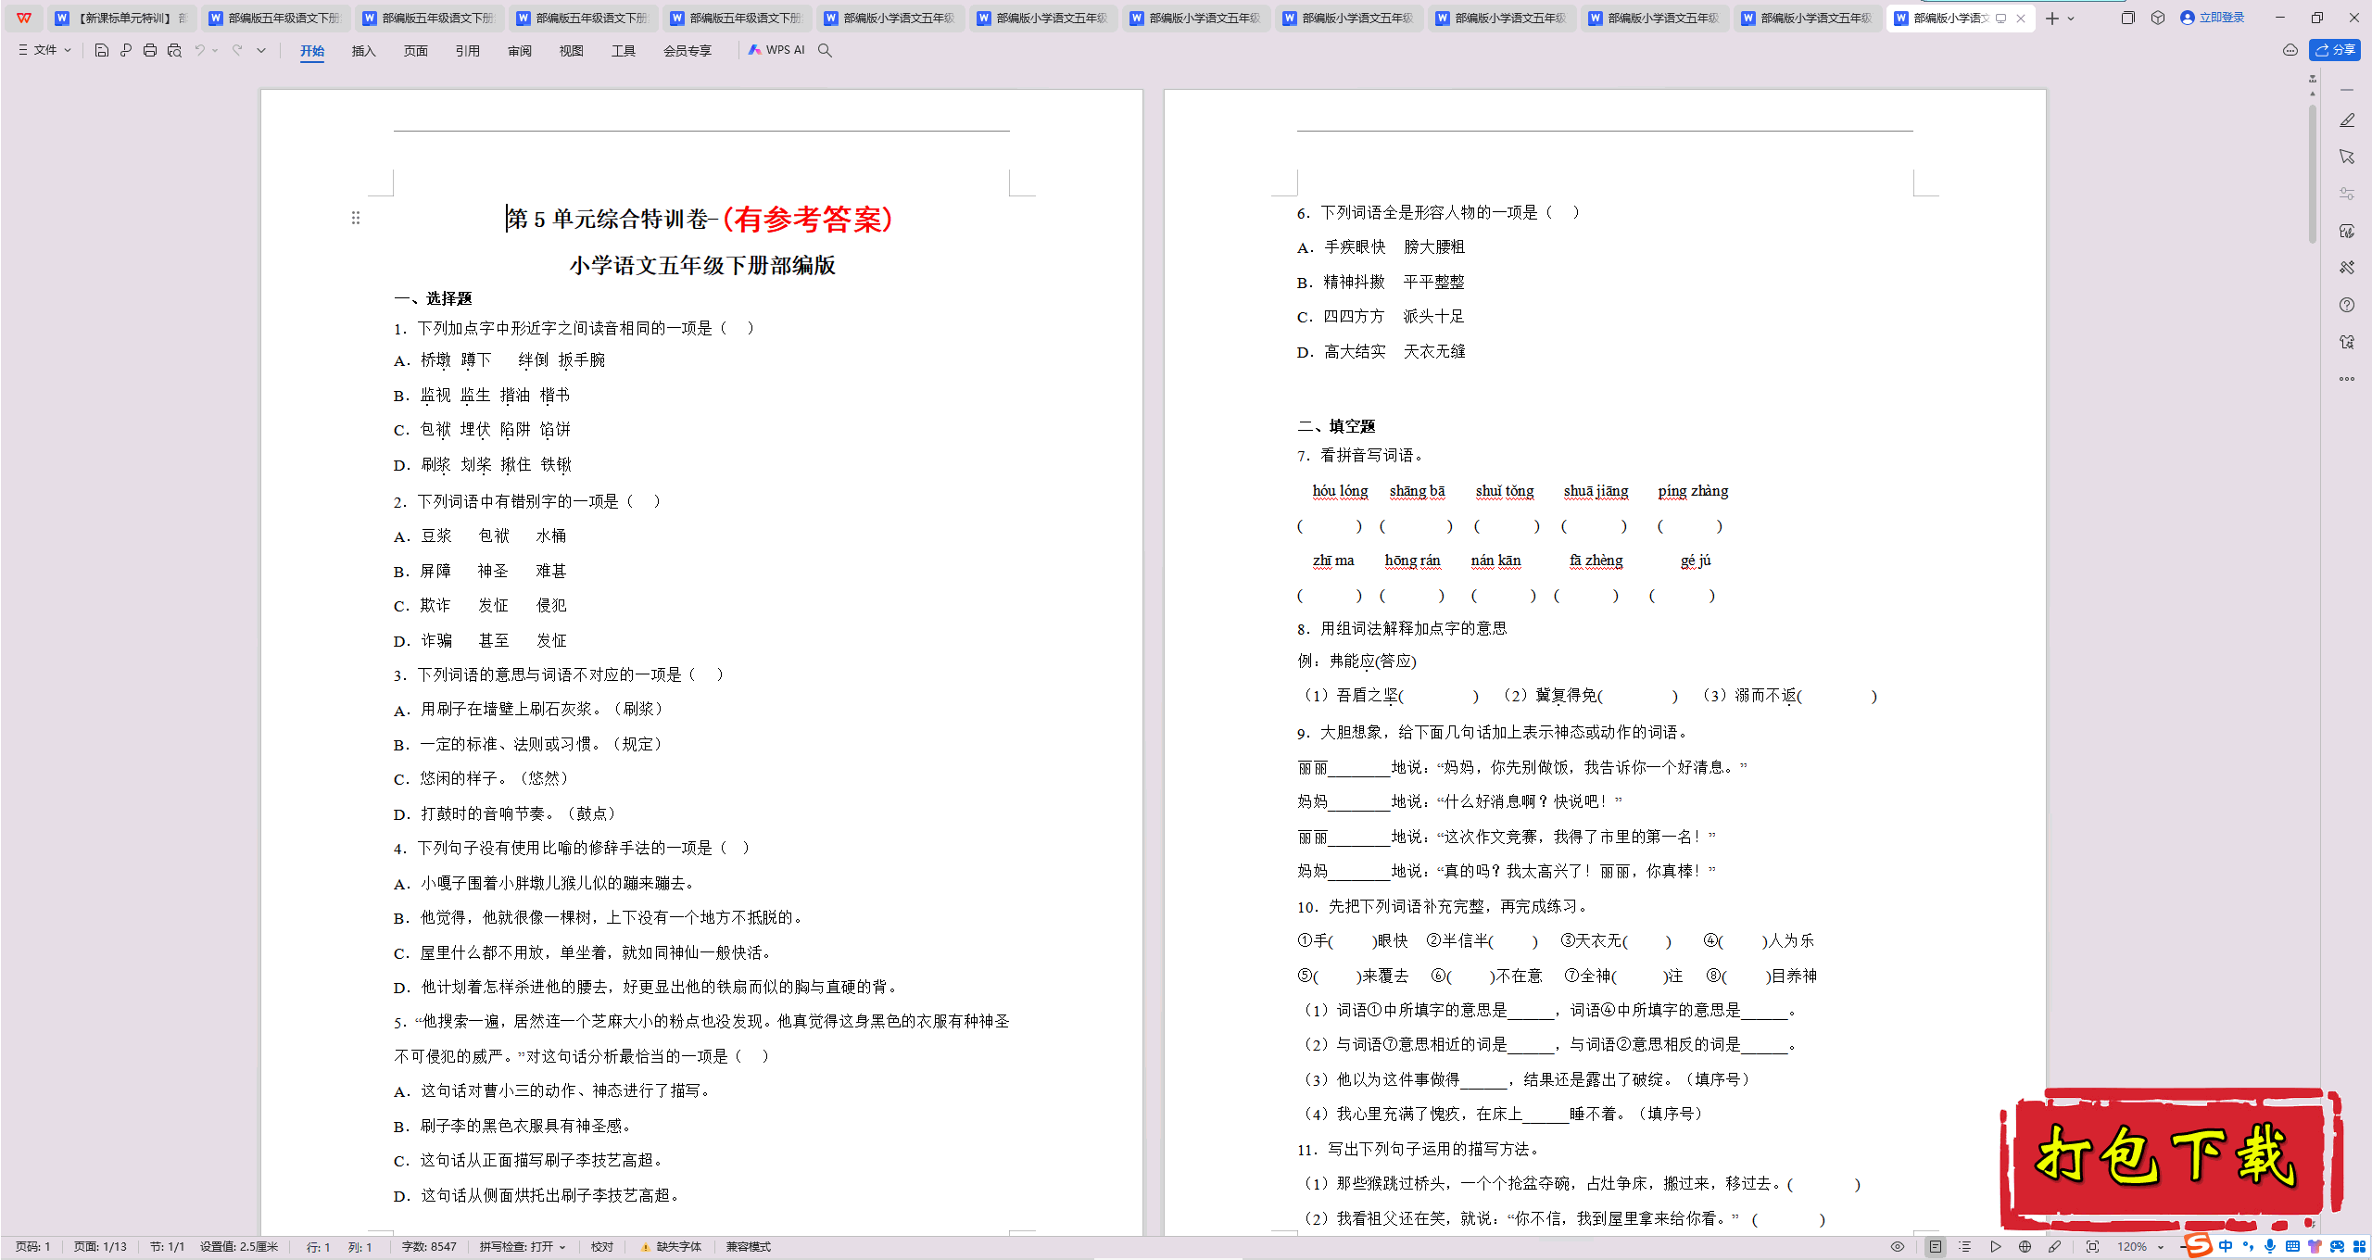This screenshot has height=1260, width=2372.
Task: Click the cube app center icon
Action: (2158, 18)
